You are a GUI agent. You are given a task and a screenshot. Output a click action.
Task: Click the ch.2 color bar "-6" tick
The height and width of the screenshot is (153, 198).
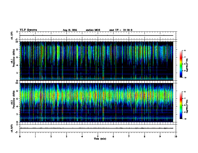click(x=185, y=92)
